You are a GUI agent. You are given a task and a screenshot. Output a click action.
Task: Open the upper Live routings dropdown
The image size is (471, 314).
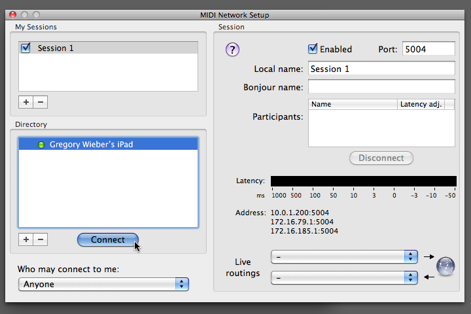tap(344, 256)
